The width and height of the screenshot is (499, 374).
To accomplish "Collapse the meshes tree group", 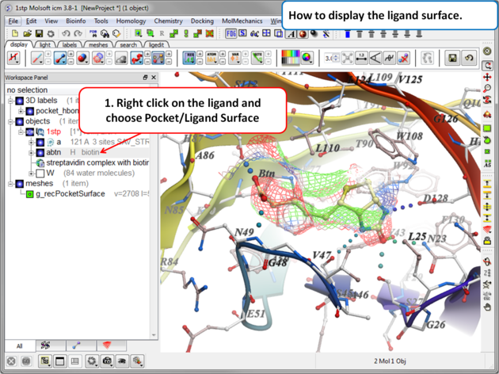I will 11,183.
